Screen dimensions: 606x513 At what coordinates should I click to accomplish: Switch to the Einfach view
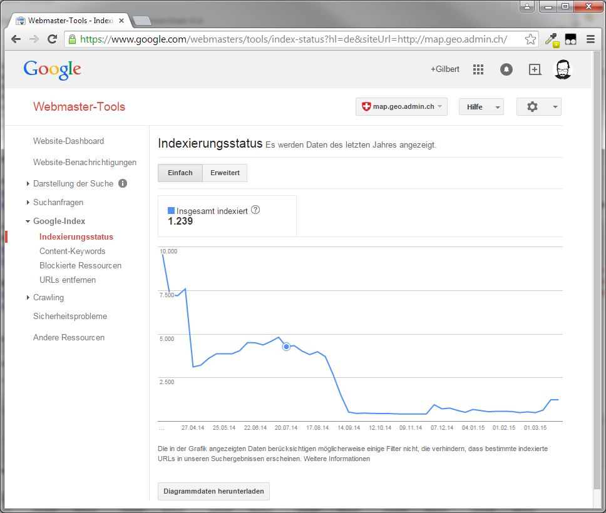coord(180,173)
